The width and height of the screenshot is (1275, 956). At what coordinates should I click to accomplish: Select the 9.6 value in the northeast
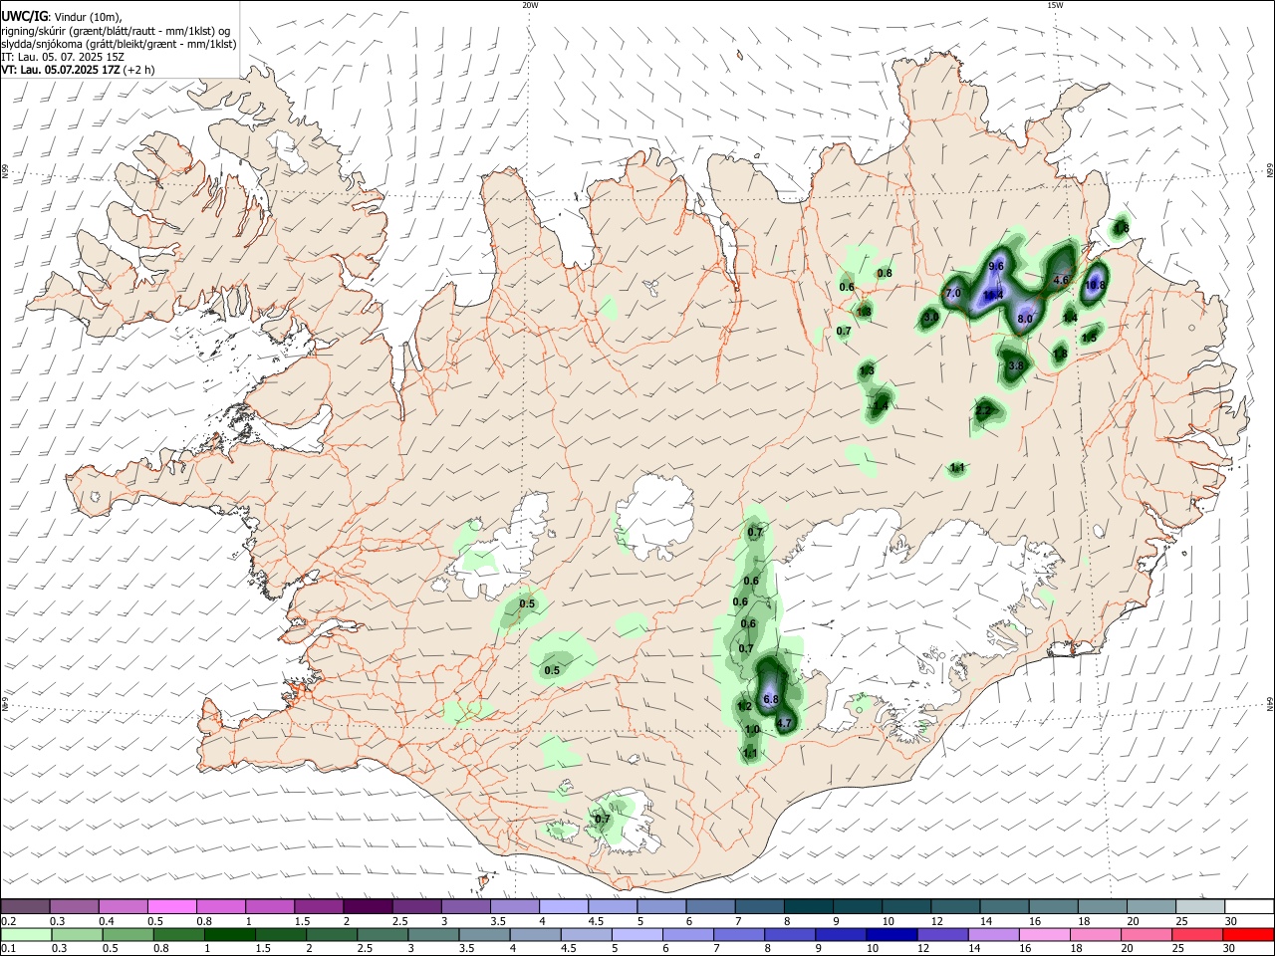[x=996, y=267]
